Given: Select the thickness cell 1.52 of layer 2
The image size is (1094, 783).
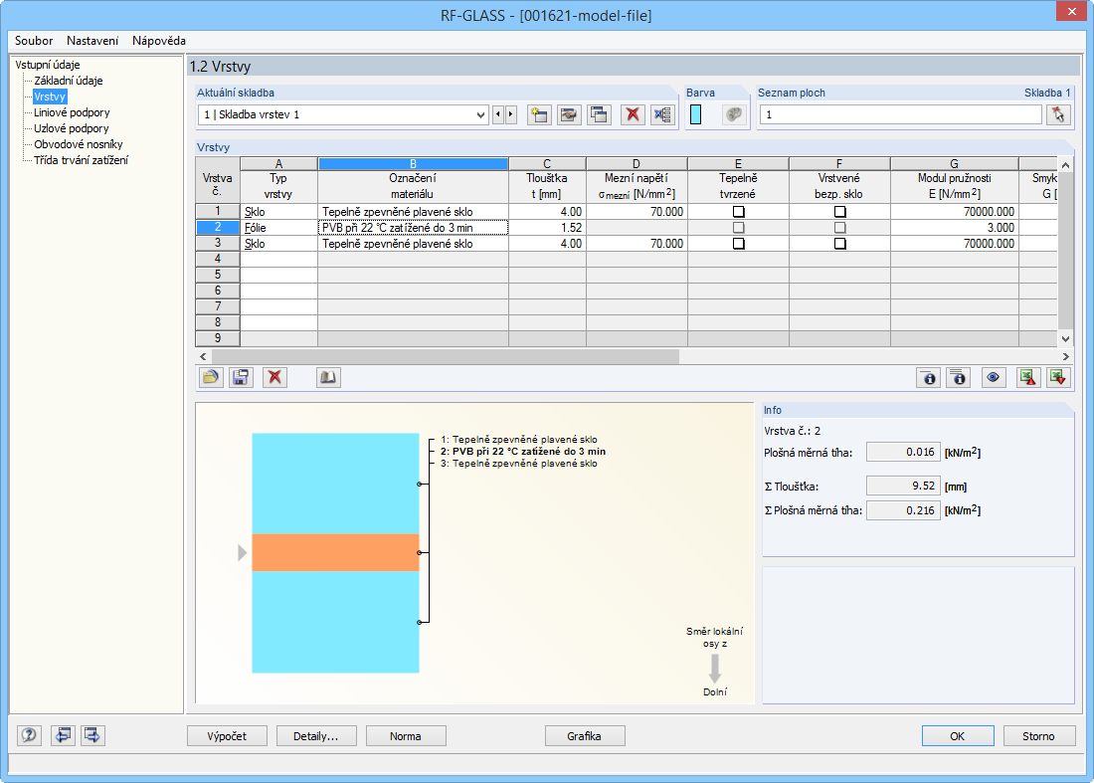Looking at the screenshot, I should [x=548, y=228].
